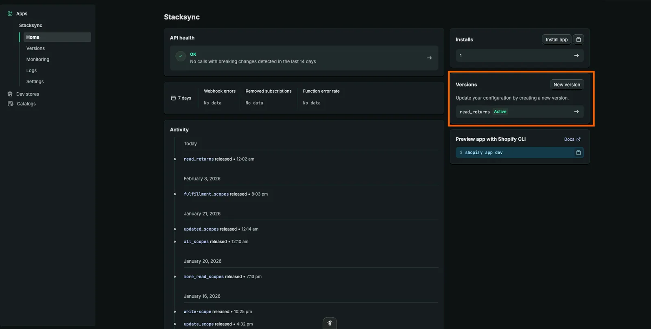The height and width of the screenshot is (329, 651).
Task: Open updated_scopes release link
Action: (201, 229)
